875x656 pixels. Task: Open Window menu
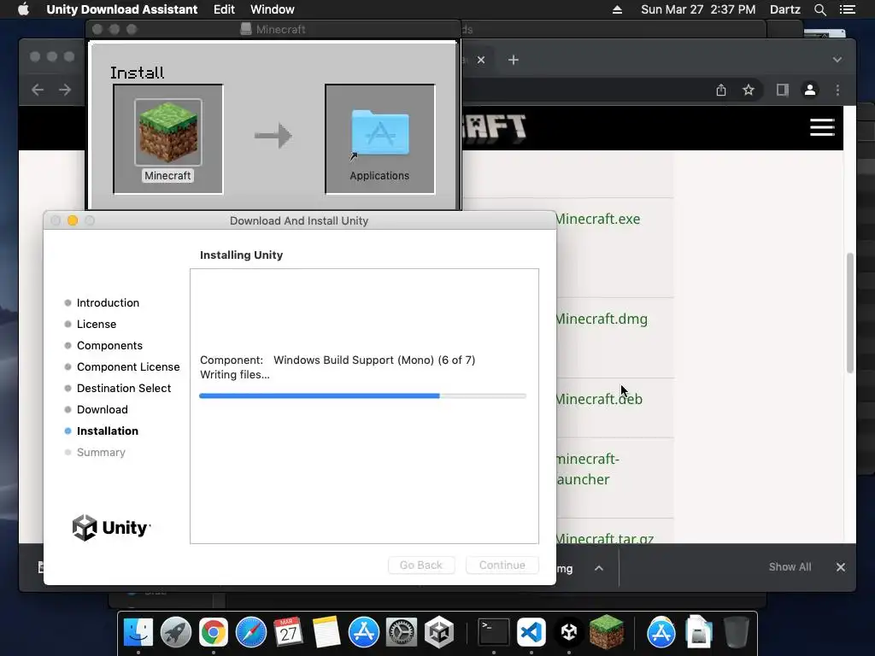[273, 9]
